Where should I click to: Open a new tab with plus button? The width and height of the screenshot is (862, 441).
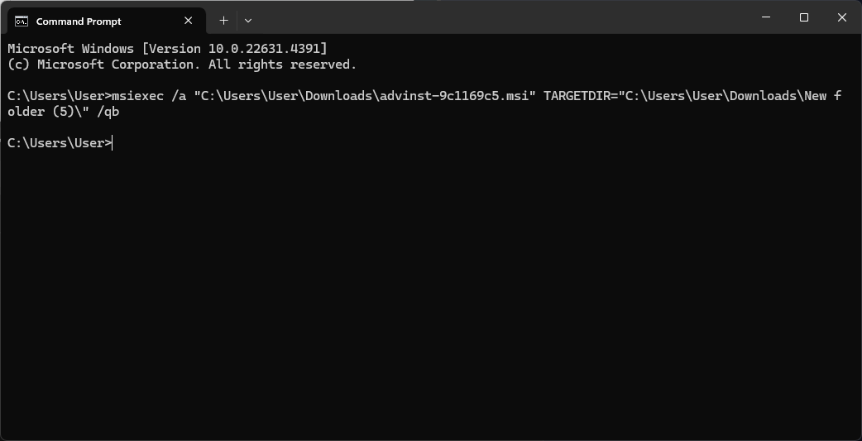pos(223,21)
